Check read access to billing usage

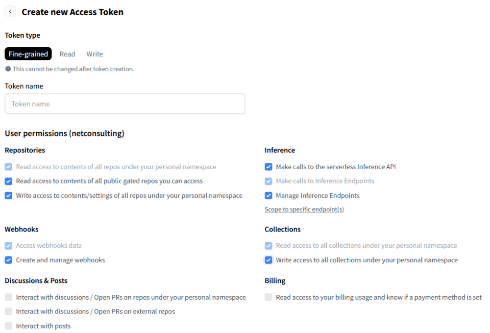[269, 297]
